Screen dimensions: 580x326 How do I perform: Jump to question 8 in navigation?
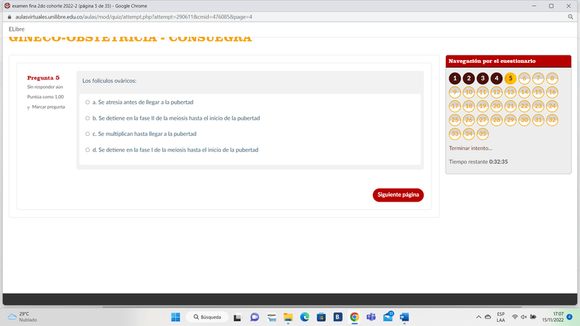click(552, 79)
